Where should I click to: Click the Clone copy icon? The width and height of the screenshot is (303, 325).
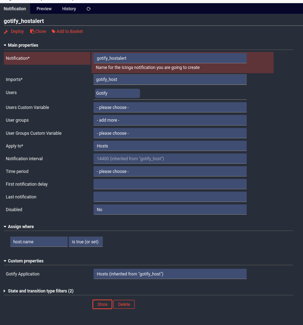tap(32, 31)
